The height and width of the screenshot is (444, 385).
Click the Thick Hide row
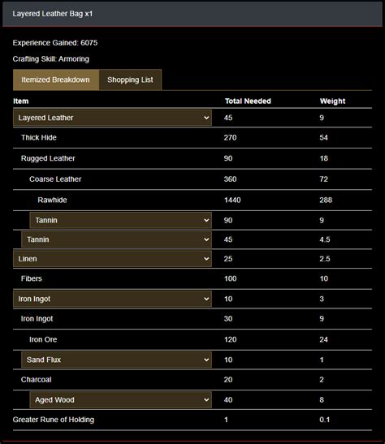click(192, 138)
